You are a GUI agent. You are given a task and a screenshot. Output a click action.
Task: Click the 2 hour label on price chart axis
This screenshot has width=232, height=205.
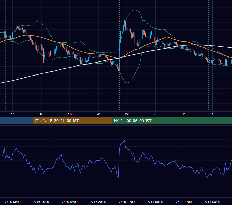[x=184, y=114]
